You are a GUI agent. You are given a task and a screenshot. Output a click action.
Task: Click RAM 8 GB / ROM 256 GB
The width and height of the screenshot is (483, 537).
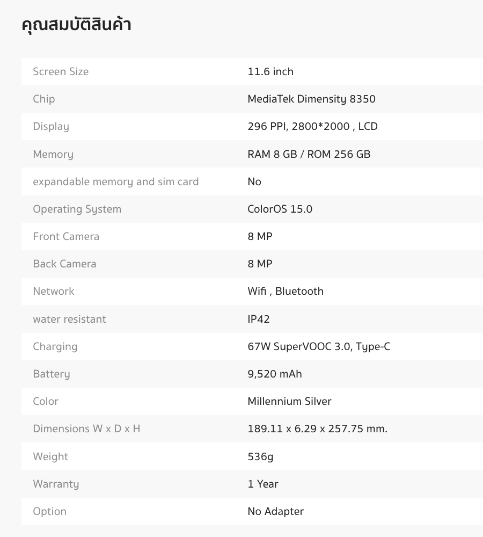click(x=309, y=154)
